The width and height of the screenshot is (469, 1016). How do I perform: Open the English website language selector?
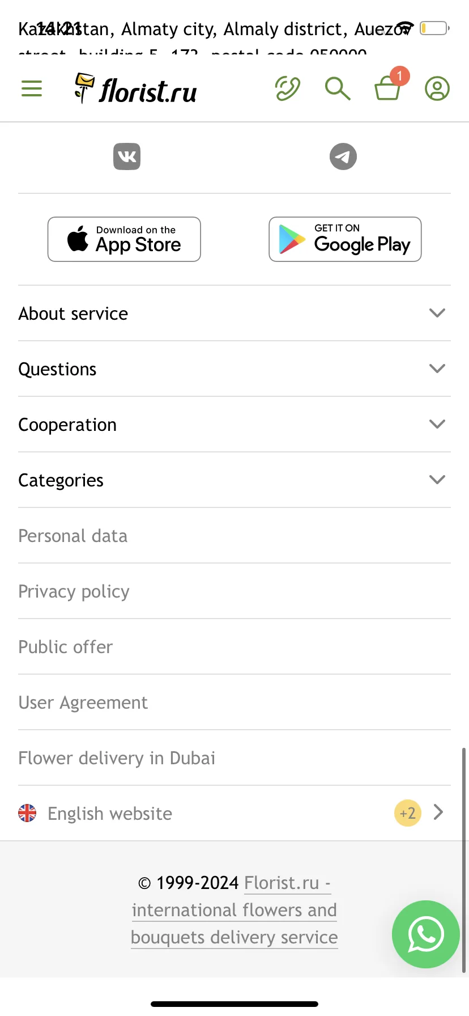pos(234,814)
